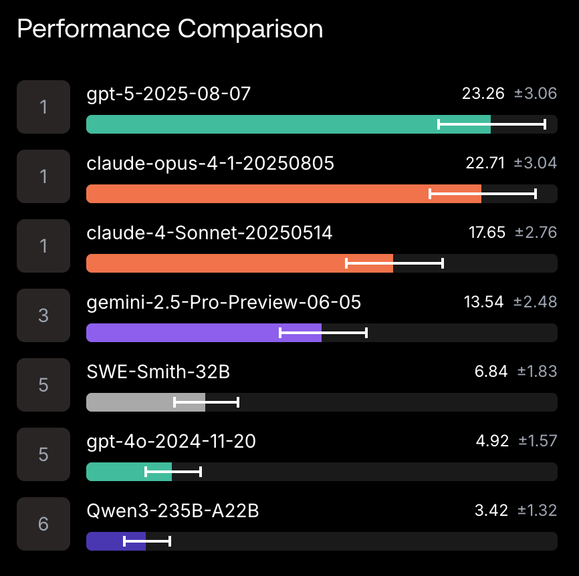
Task: Open the claude-opus-4-1-20250805 model label
Action: [x=210, y=163]
